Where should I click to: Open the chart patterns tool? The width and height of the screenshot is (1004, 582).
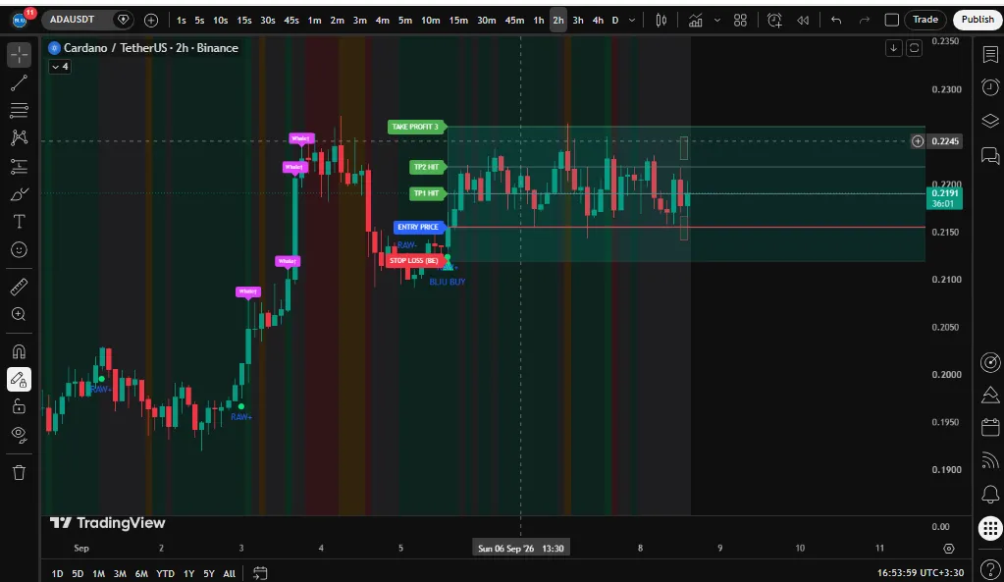point(20,137)
